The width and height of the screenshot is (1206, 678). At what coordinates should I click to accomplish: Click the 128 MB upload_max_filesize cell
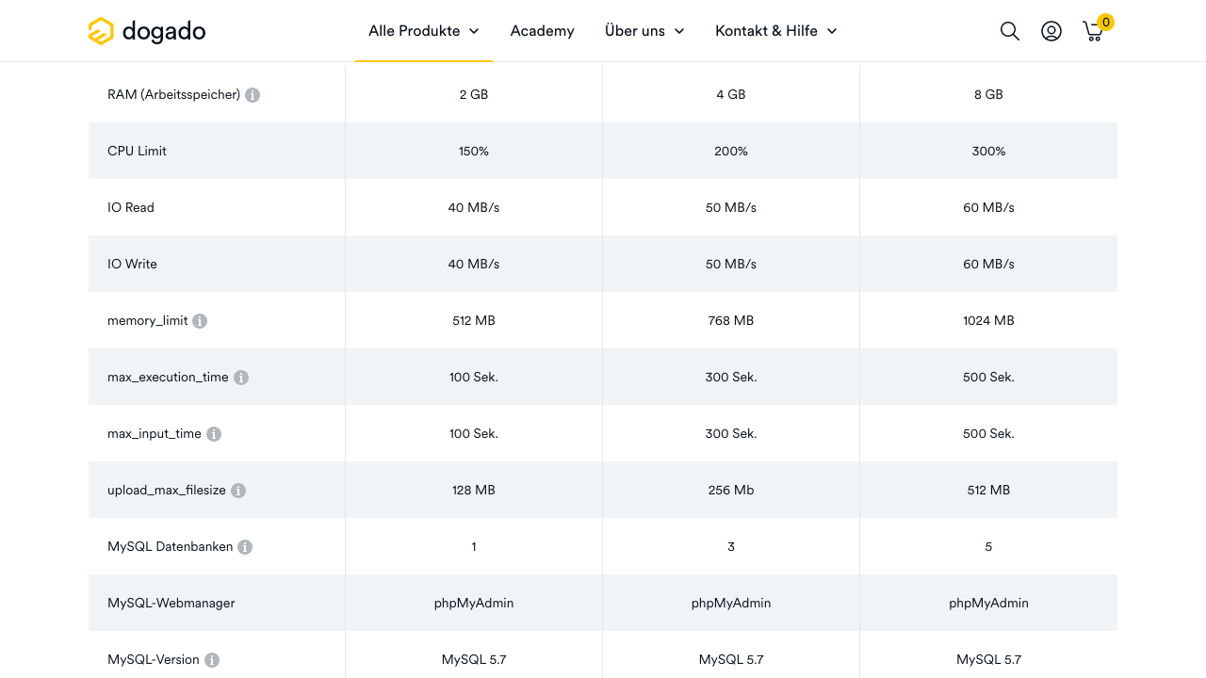pos(474,490)
